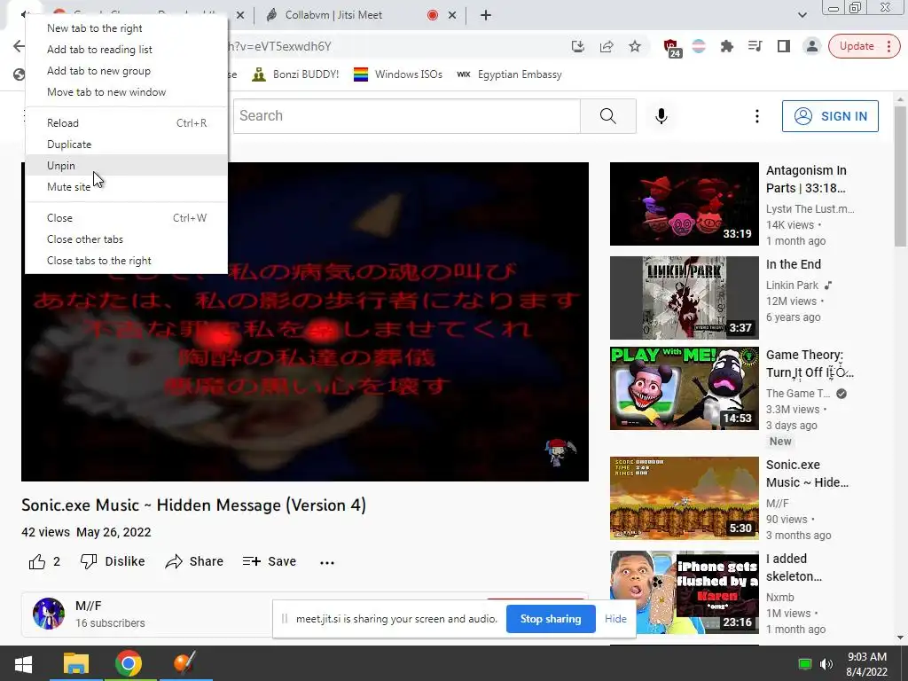This screenshot has width=908, height=681.
Task: Open the tab search chevron dropdown
Action: click(802, 15)
